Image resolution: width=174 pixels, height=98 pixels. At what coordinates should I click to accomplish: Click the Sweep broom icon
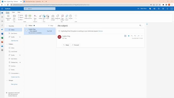[40, 16]
